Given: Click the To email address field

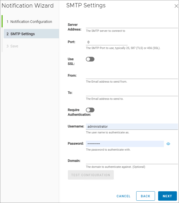Looking at the screenshot, I should click(x=132, y=93).
